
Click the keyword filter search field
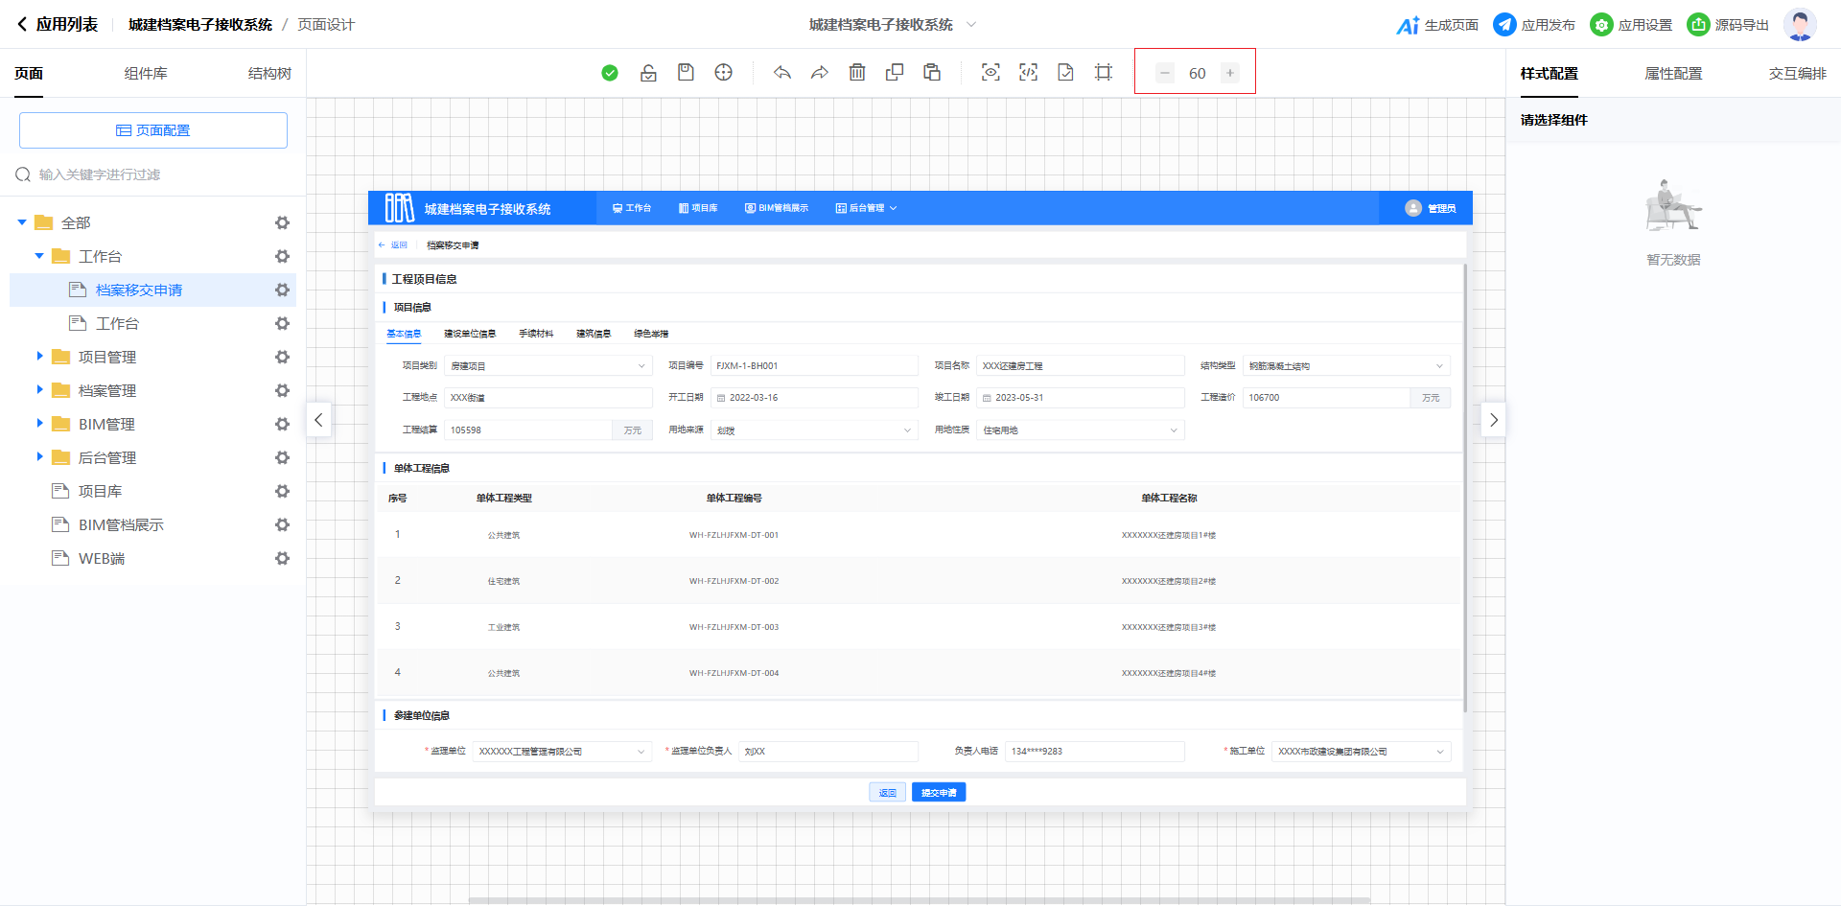(x=153, y=174)
